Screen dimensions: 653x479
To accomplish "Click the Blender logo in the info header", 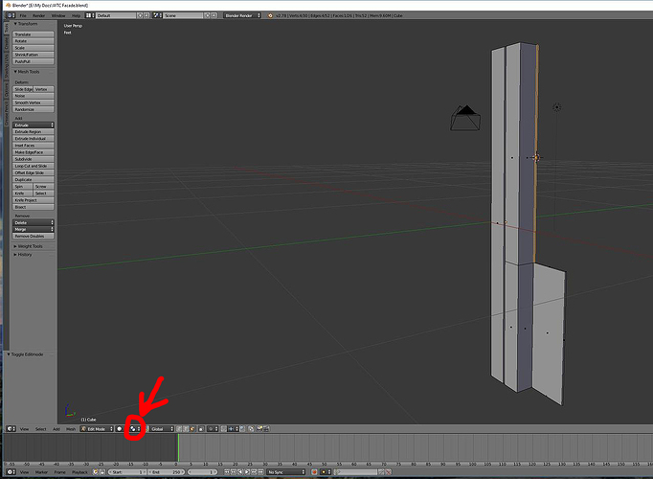I will [270, 15].
